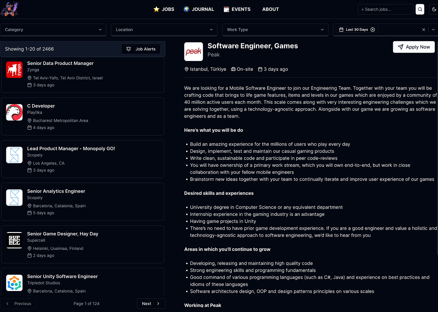Screen dimensions: 438x312
Task: Expand the Category dropdown
Action: (x=53, y=29)
